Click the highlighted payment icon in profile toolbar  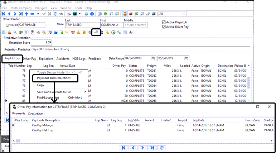[95, 32]
